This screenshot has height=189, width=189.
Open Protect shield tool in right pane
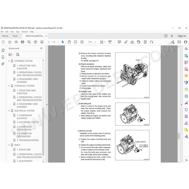tap(186, 110)
